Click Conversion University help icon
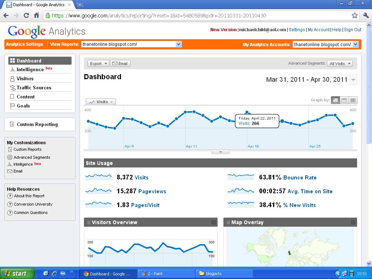The width and height of the screenshot is (372, 279). point(10,204)
